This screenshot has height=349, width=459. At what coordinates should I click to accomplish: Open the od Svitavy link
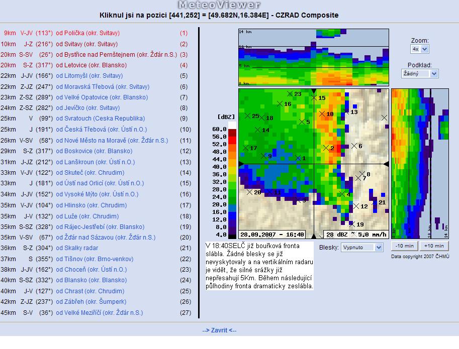(86, 44)
